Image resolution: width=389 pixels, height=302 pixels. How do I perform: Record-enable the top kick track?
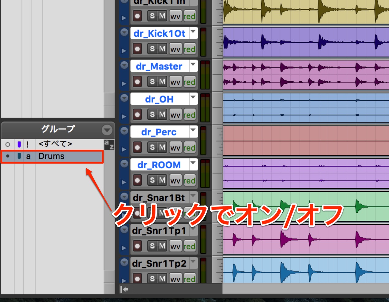[x=137, y=16]
